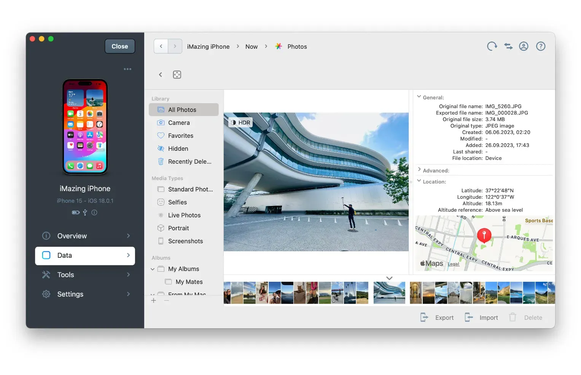581x375 pixels.
Task: Collapse the General info section
Action: 419,97
